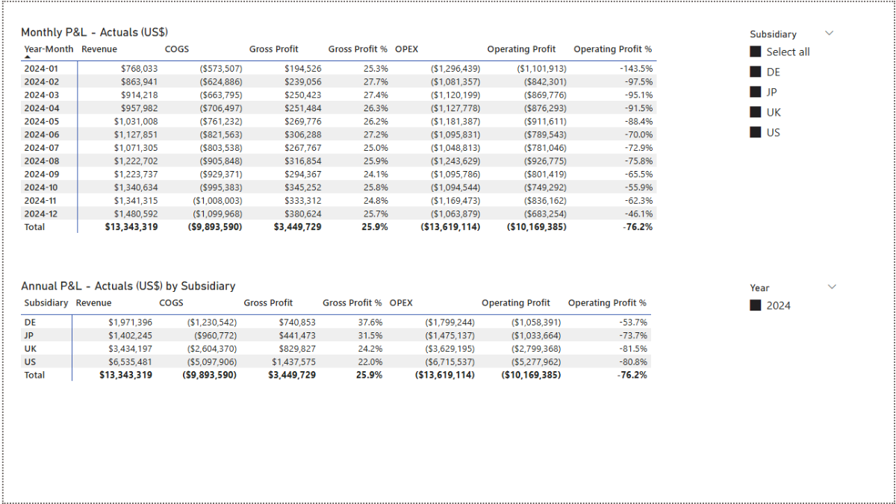Toggle the US checkbox in Subsidiary slicer

coord(756,132)
